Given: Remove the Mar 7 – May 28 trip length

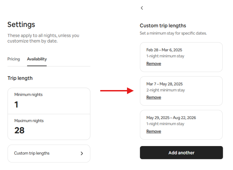Looking at the screenshot, I should [153, 97].
